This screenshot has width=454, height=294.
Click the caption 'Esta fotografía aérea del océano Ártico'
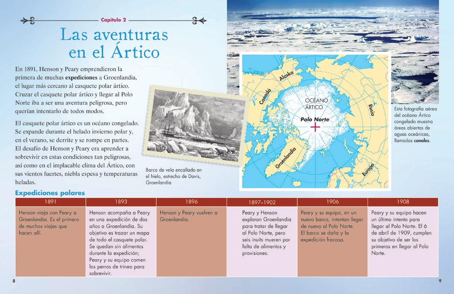coord(416,125)
